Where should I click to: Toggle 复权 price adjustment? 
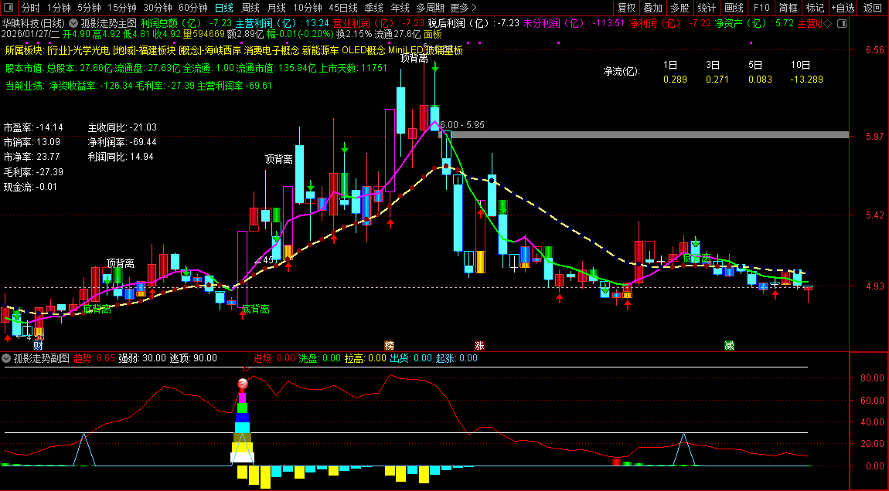click(626, 8)
